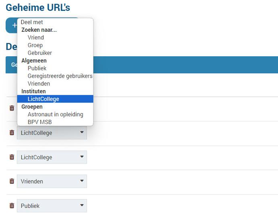Choose 'Geregistreerde gebruikers' option

[x=60, y=76]
